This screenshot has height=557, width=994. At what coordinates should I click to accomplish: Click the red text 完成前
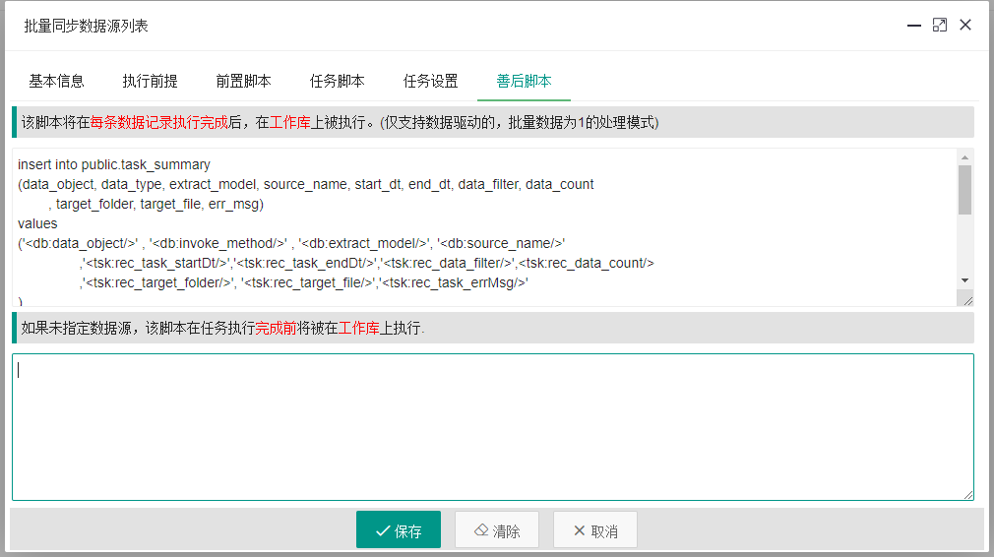point(276,328)
